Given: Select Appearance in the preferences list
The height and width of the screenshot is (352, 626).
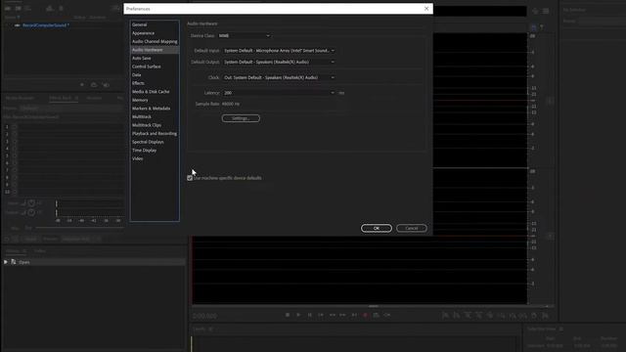Looking at the screenshot, I should 143,33.
